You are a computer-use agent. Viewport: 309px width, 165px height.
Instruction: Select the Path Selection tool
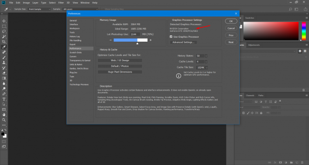coord(4,104)
